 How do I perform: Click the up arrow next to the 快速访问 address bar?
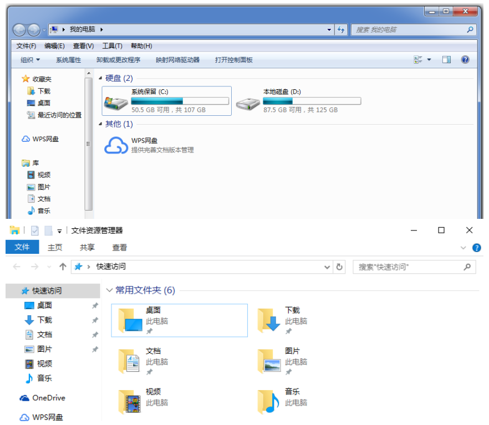63,267
